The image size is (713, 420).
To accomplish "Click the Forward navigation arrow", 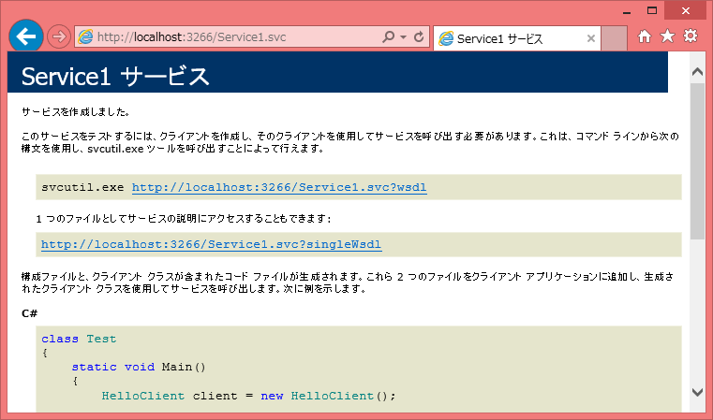I will coord(58,37).
